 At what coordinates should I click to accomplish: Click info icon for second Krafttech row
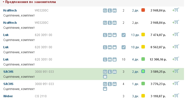110,23
